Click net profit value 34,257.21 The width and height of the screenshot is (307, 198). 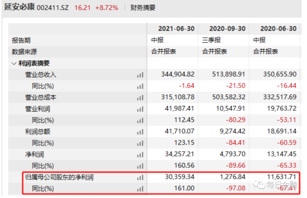coord(180,154)
